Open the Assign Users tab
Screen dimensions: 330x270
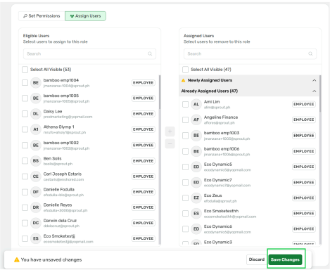pyautogui.click(x=85, y=16)
